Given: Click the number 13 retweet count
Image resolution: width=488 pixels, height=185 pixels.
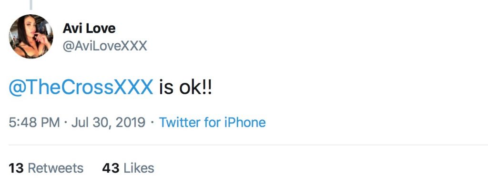Looking at the screenshot, I should [16, 168].
